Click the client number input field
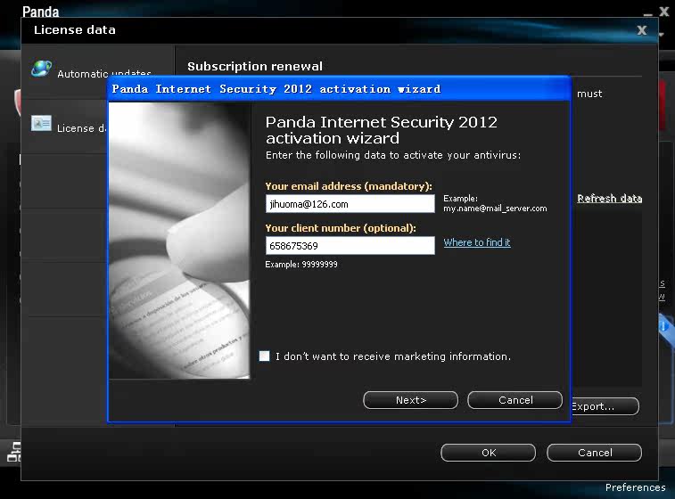 click(350, 246)
